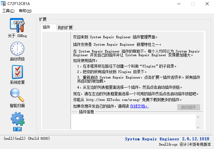Click the 启动项目 label

[17, 59]
